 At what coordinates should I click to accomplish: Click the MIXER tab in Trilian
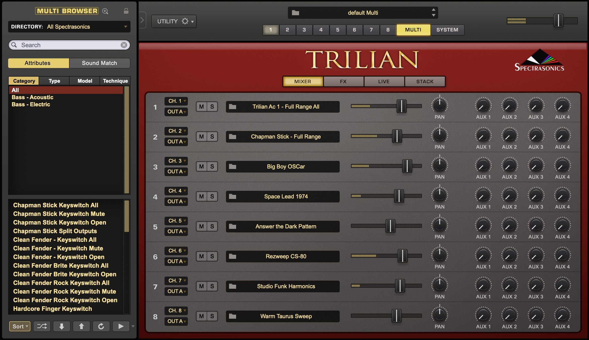click(303, 81)
